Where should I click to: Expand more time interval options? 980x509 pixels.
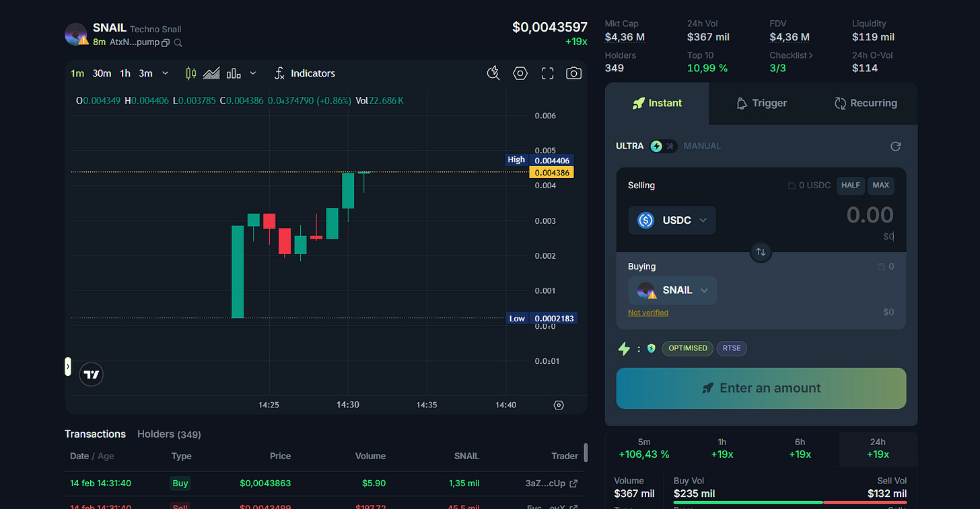[x=166, y=73]
